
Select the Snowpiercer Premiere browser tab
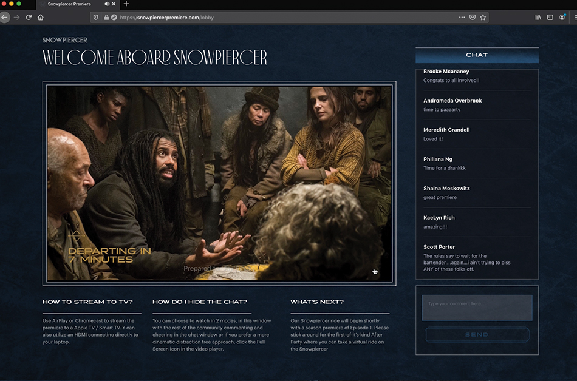[77, 4]
